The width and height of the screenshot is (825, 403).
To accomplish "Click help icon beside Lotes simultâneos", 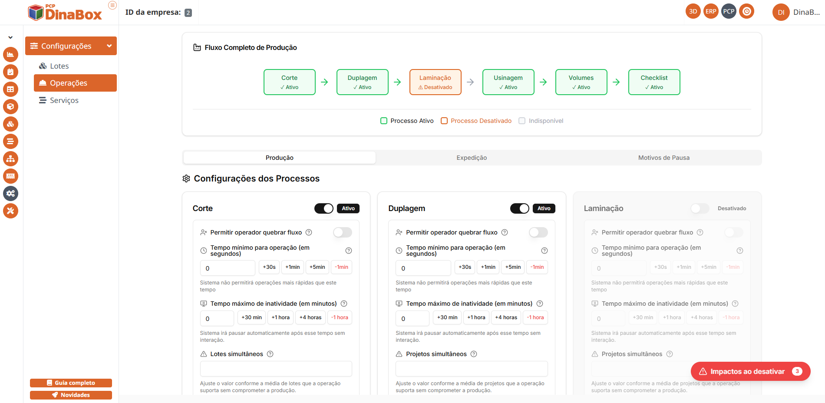I will [x=270, y=354].
